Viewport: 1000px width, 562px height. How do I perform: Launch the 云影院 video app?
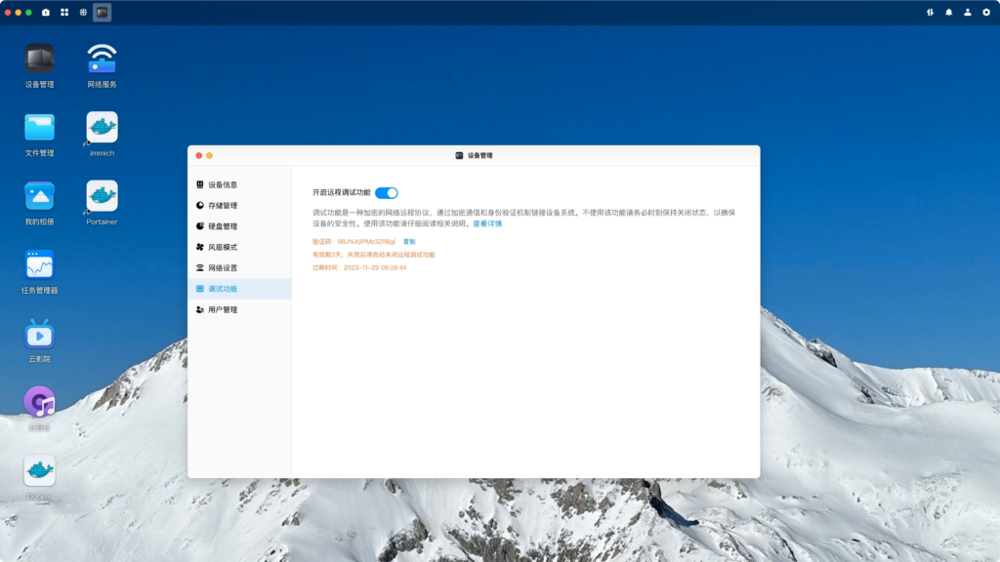(39, 334)
